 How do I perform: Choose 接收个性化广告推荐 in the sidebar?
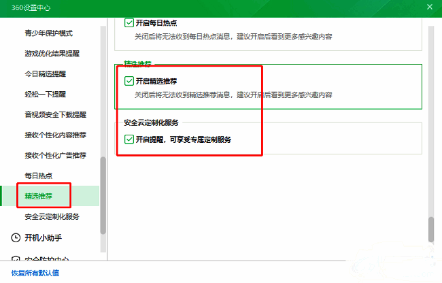56,155
